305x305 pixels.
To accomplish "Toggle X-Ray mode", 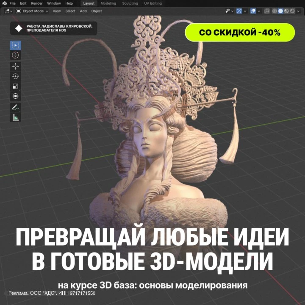I will click(267, 11).
